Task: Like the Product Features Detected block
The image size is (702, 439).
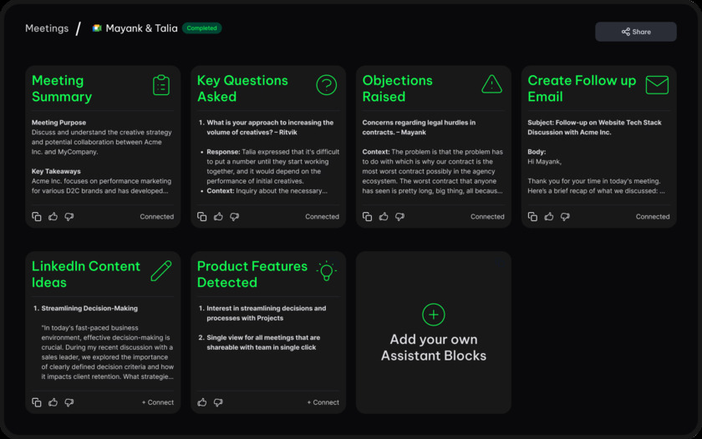Action: [202, 402]
